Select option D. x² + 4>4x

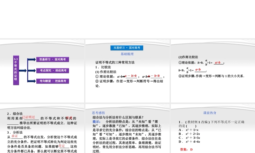tap(189, 142)
